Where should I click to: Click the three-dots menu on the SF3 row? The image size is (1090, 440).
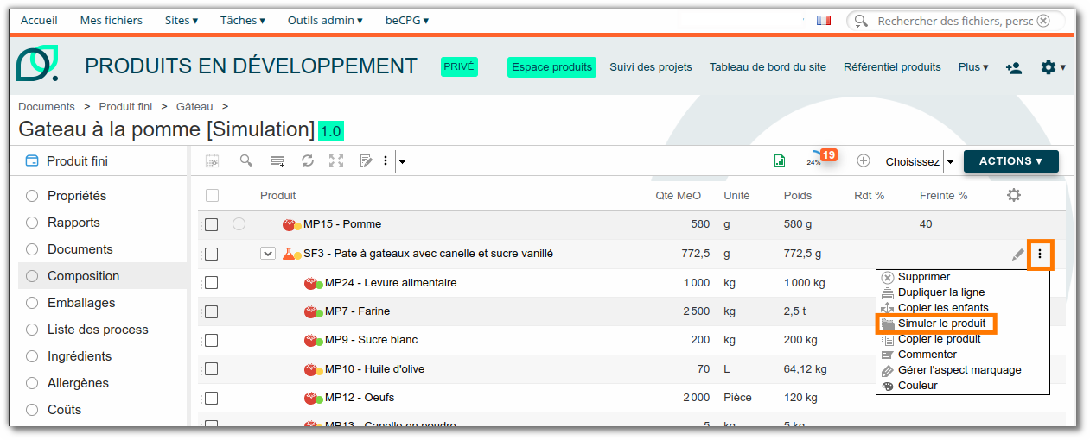click(1040, 255)
